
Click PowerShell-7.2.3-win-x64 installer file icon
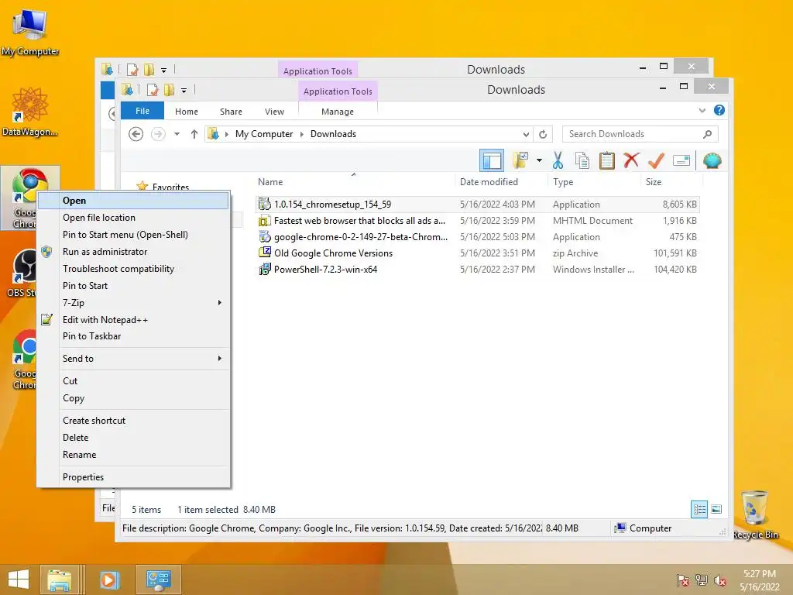[x=265, y=269]
